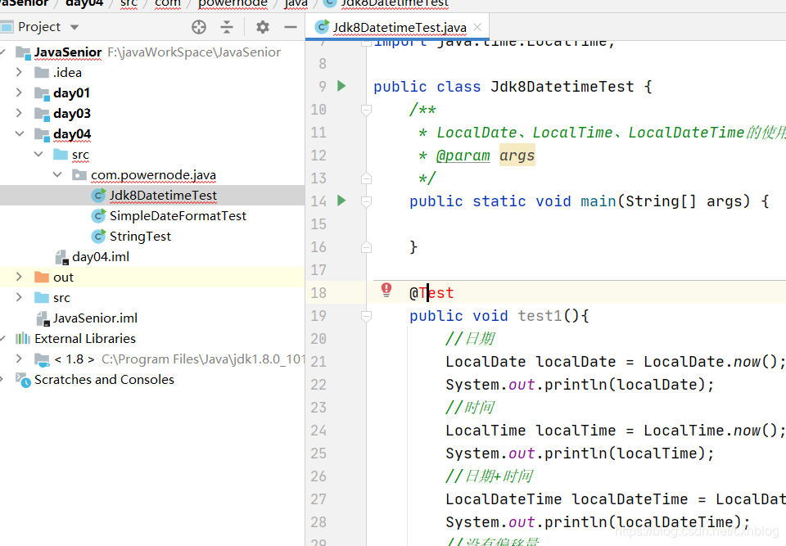Click the Jdk8DatetimeTest class icon in tree
This screenshot has height=546, width=786.
(x=98, y=195)
